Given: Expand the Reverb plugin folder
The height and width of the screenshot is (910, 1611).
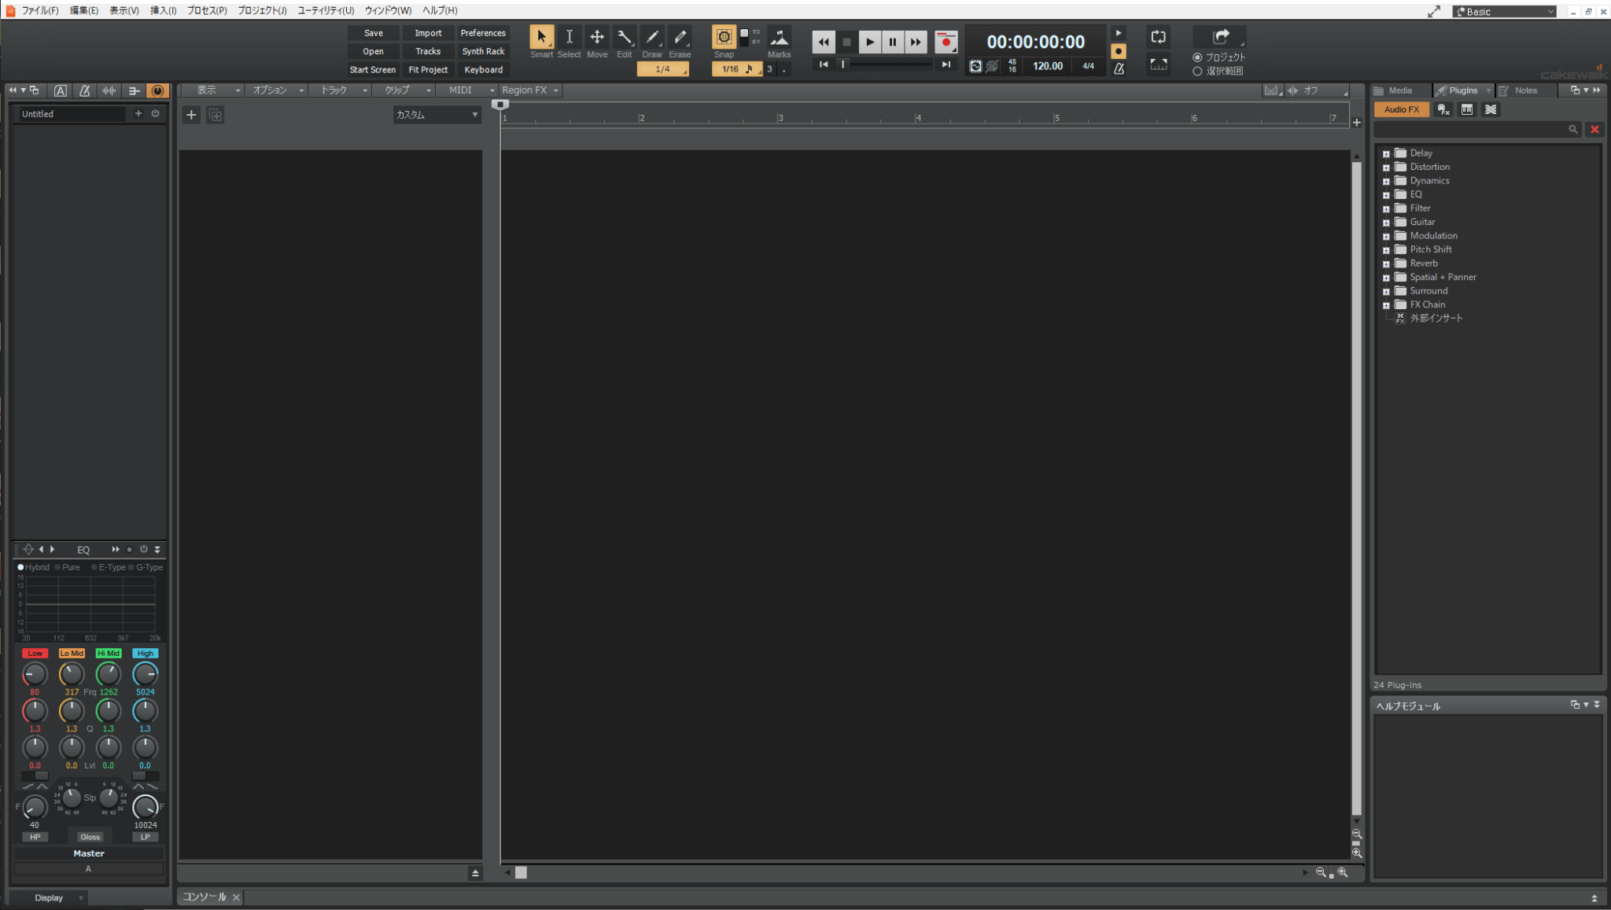Looking at the screenshot, I should pyautogui.click(x=1386, y=264).
